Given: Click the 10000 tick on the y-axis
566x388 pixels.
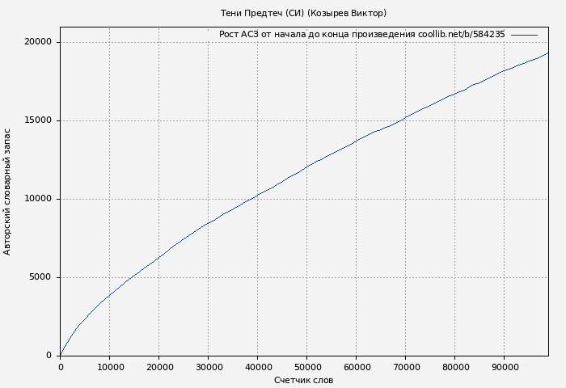Looking at the screenshot, I should click(x=37, y=199).
